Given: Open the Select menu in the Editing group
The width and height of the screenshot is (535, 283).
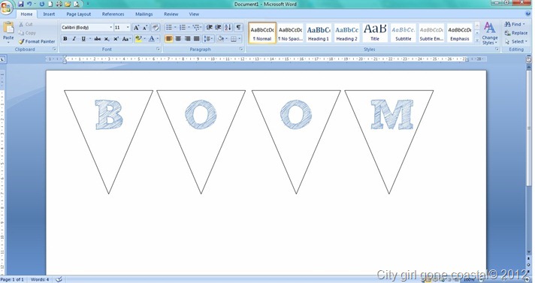Looking at the screenshot, I should coord(516,41).
